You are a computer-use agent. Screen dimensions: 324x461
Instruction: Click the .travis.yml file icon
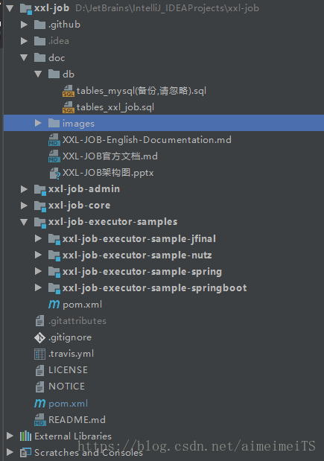[x=39, y=354]
